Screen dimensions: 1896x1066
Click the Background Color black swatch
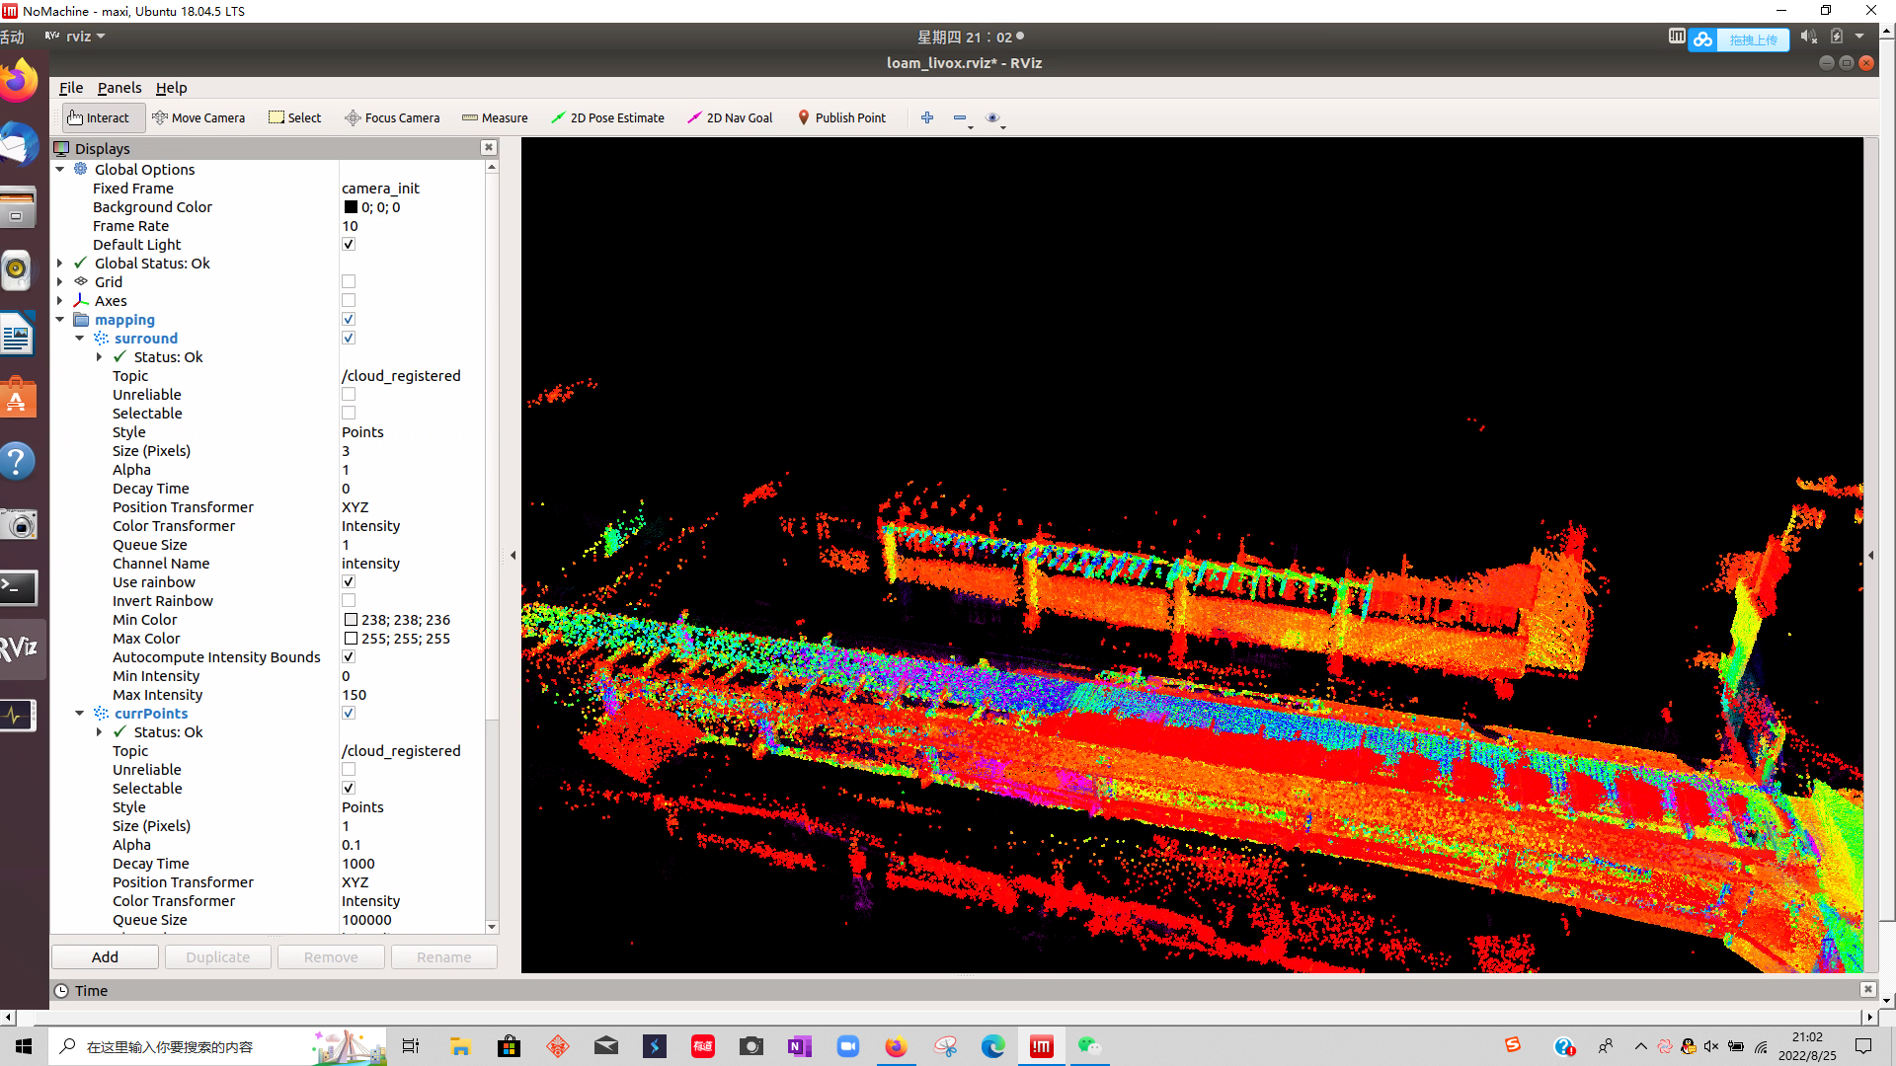point(351,207)
